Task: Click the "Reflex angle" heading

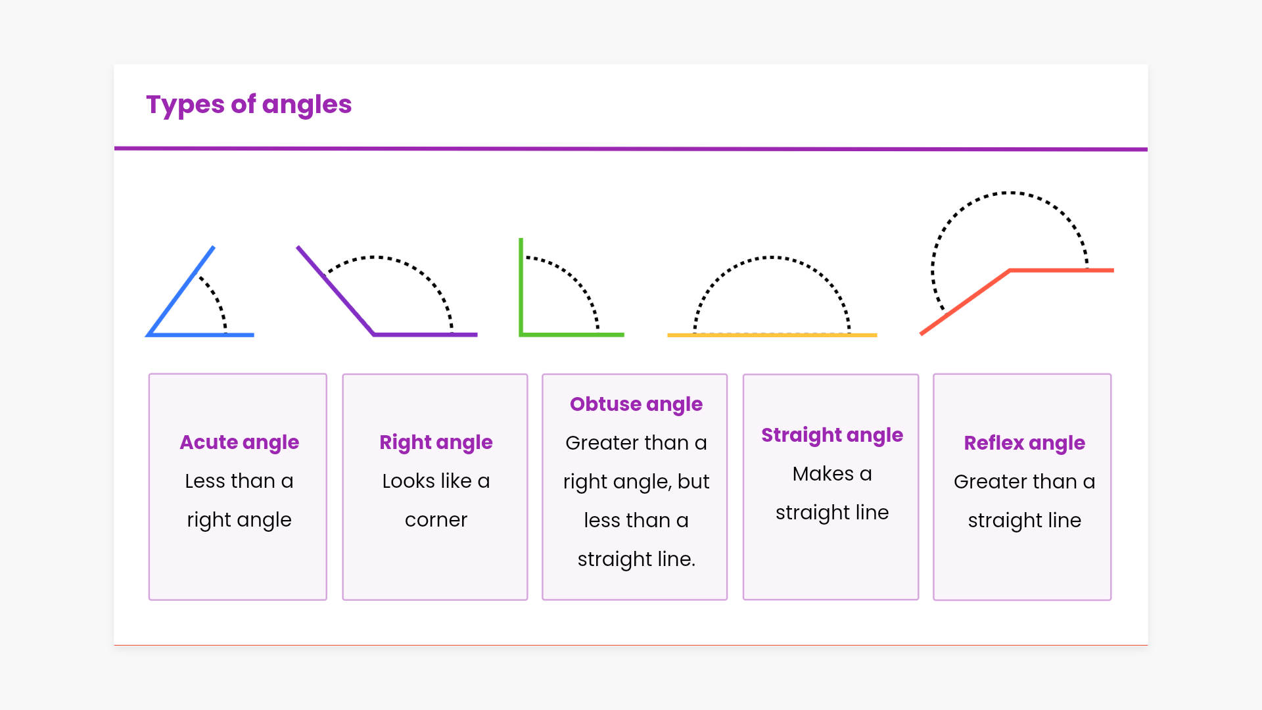Action: (1023, 443)
